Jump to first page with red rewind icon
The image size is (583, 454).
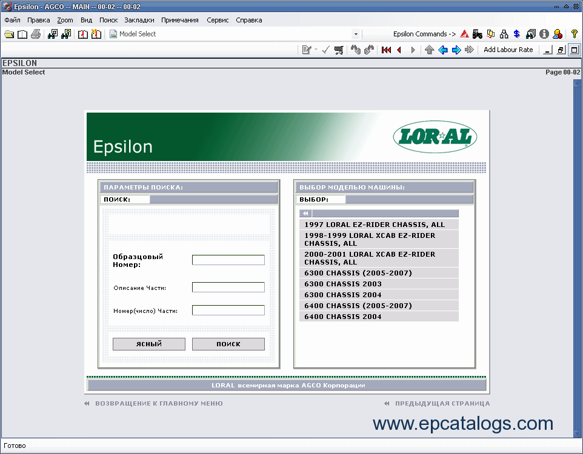pyautogui.click(x=386, y=50)
